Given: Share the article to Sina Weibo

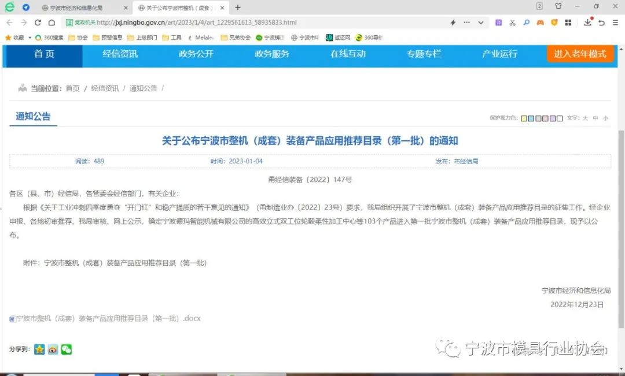Looking at the screenshot, I should pyautogui.click(x=53, y=349).
